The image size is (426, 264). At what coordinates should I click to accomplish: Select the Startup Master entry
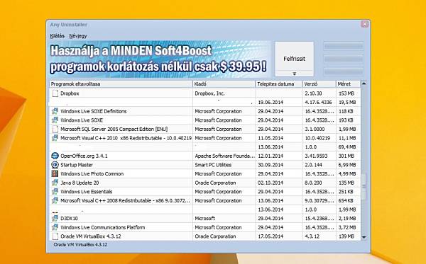pyautogui.click(x=77, y=165)
